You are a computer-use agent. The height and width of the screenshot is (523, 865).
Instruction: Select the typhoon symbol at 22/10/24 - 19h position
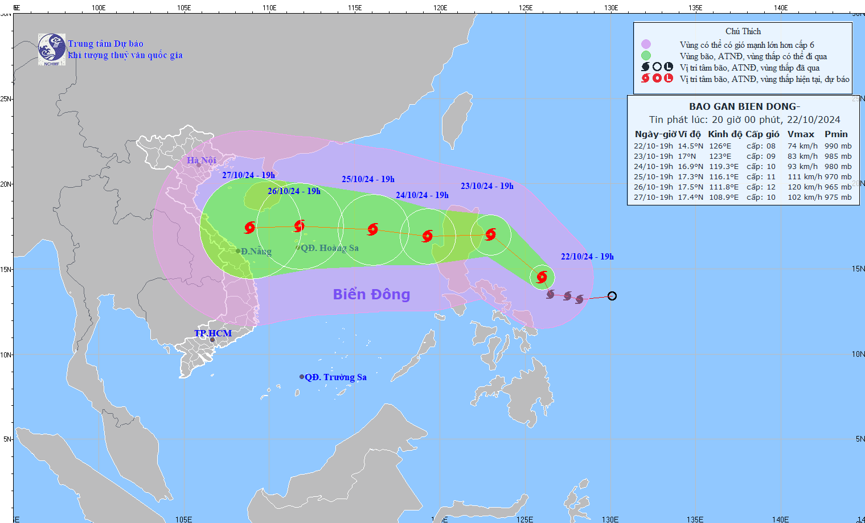543,278
